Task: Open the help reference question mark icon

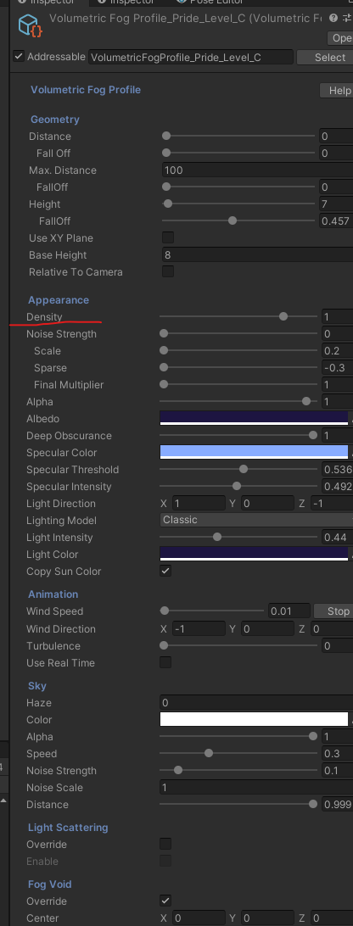Action: click(x=334, y=19)
